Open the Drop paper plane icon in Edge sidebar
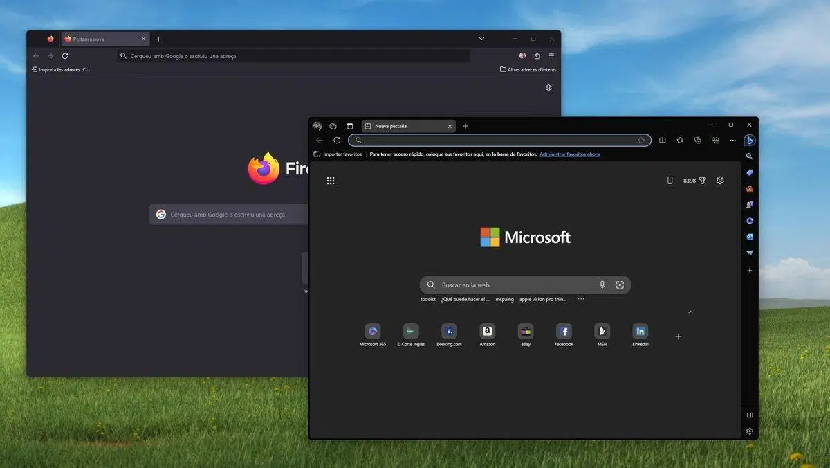Screen dimensions: 830x468 pyautogui.click(x=750, y=253)
